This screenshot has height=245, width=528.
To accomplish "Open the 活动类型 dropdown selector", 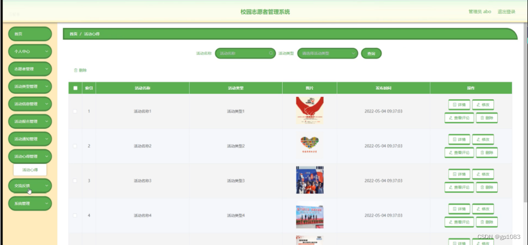I will coord(328,53).
